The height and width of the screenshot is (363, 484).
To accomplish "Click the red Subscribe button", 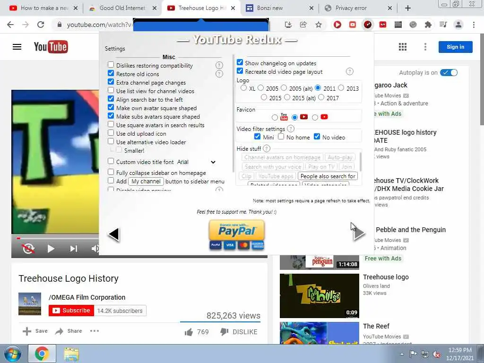I will point(71,311).
